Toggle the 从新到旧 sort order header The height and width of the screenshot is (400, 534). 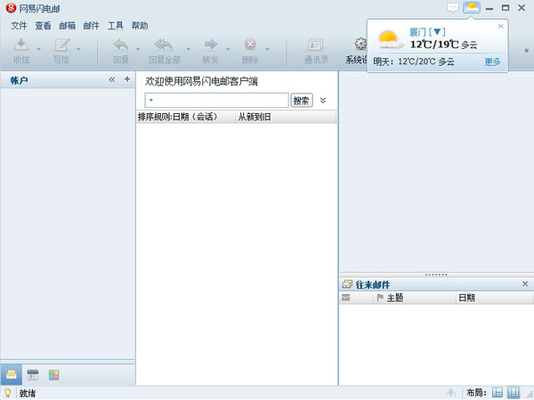[x=286, y=117]
